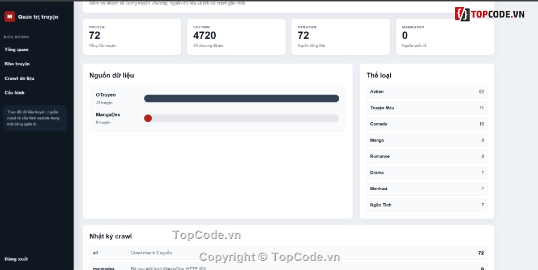
Task: Select the Truyện Màu genre row
Action: point(427,108)
